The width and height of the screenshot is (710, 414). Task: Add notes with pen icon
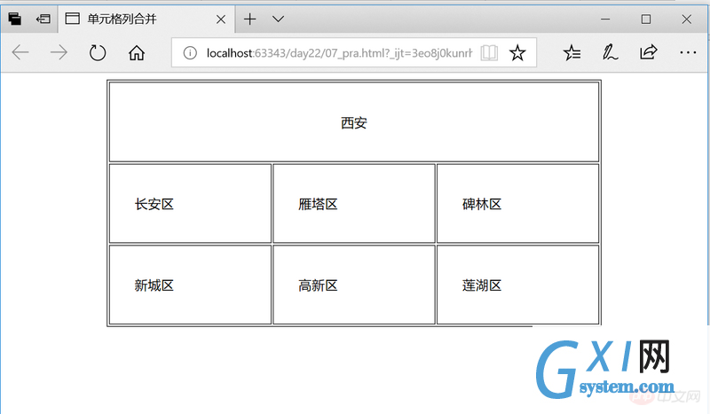coord(610,53)
